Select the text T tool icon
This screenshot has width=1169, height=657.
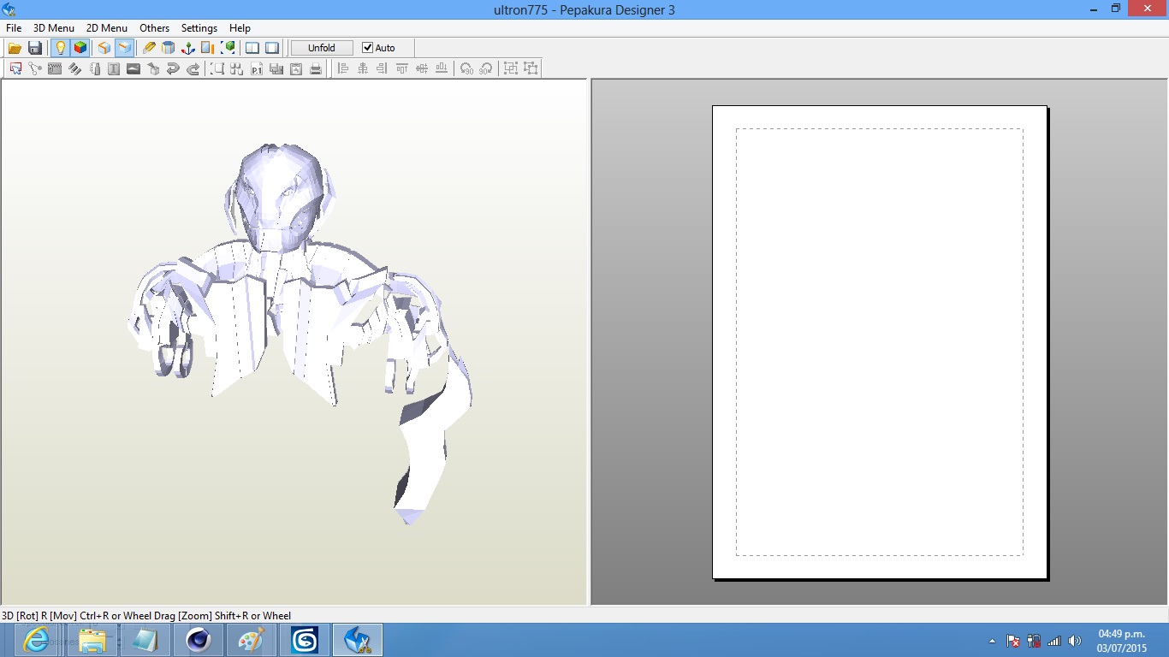(114, 68)
